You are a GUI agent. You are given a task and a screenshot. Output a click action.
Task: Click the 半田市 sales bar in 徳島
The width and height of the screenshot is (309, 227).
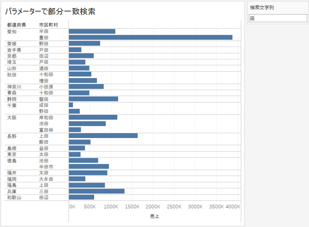89,167
